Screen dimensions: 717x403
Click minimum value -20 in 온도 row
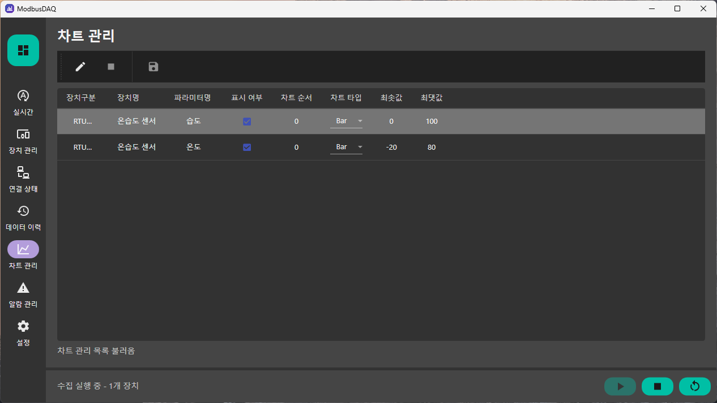391,148
